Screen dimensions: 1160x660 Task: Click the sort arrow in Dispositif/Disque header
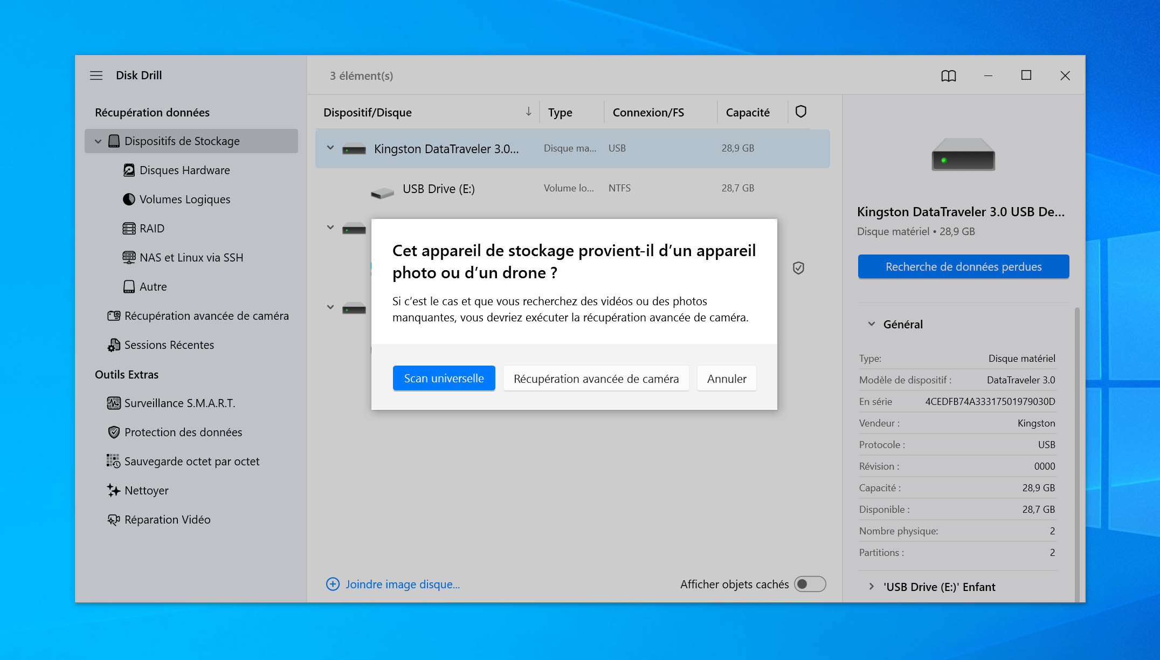point(529,112)
